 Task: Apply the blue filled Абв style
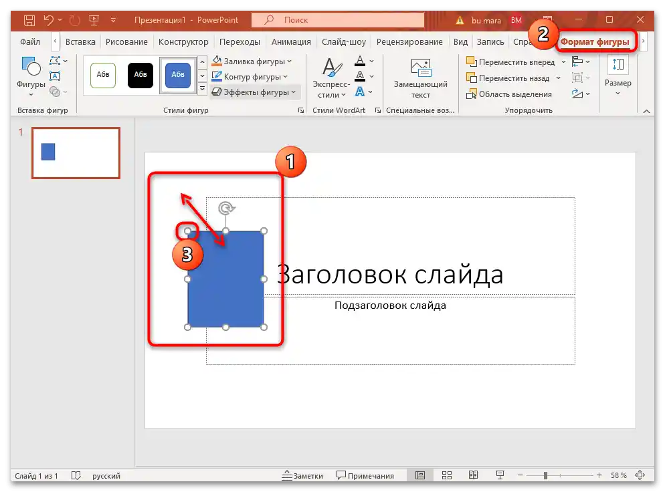tap(178, 75)
